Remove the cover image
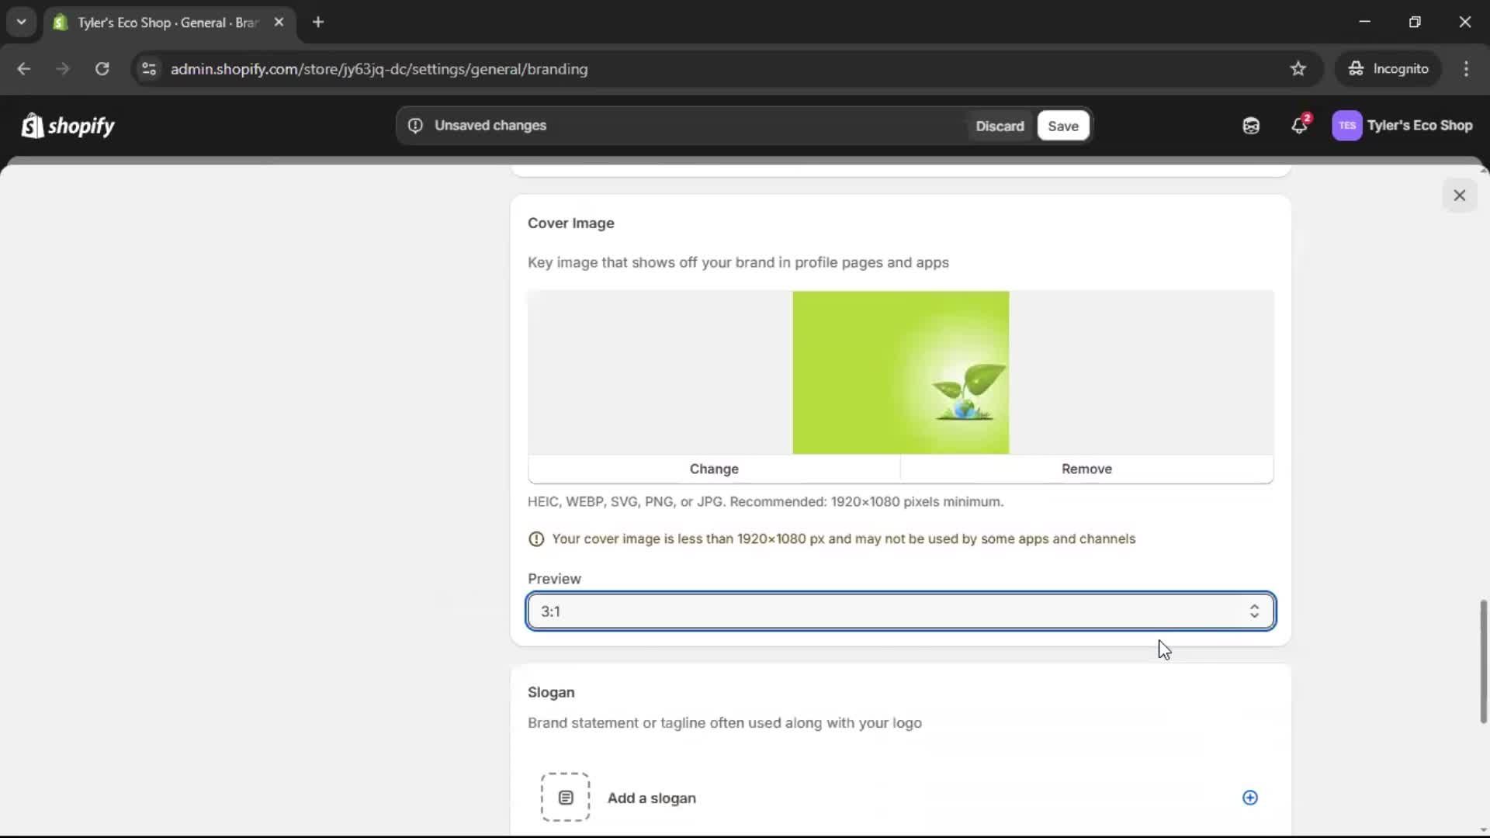 [x=1086, y=469]
